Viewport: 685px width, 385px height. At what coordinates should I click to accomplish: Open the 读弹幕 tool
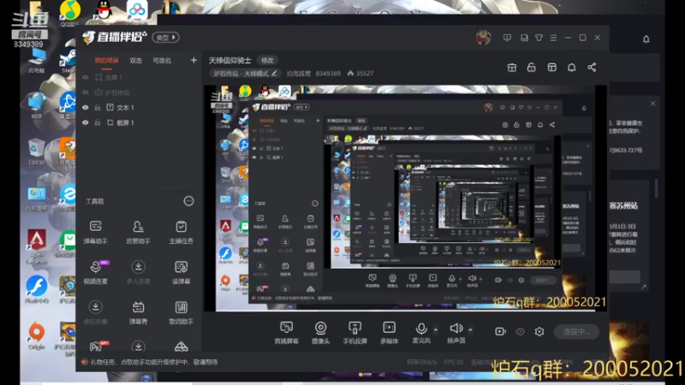pyautogui.click(x=181, y=272)
